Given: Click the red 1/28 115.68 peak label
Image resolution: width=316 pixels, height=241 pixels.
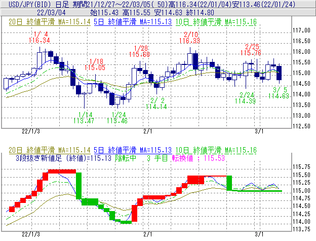Looking at the screenshot, I should coord(139,51).
